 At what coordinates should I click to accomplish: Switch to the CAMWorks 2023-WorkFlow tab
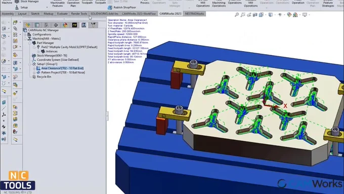tap(139, 14)
